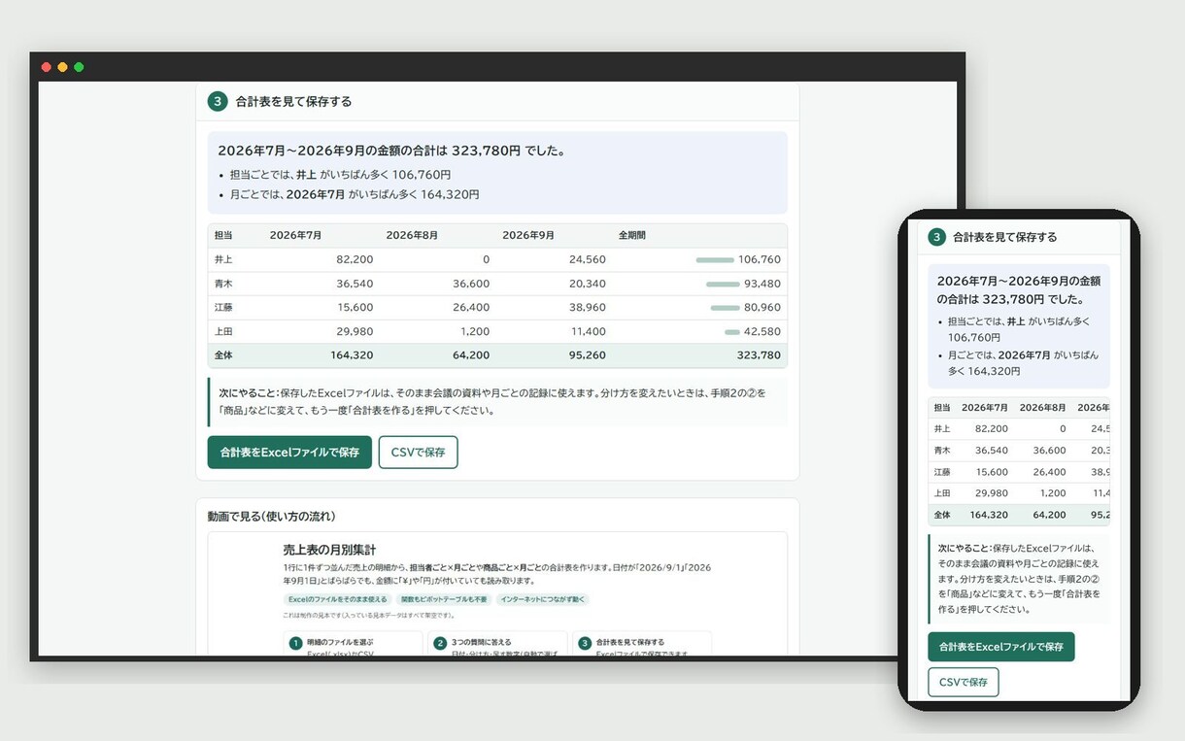Viewport: 1185px width, 741px height.
Task: Click the bar beside 42,580 in 上田 row
Action: click(732, 332)
